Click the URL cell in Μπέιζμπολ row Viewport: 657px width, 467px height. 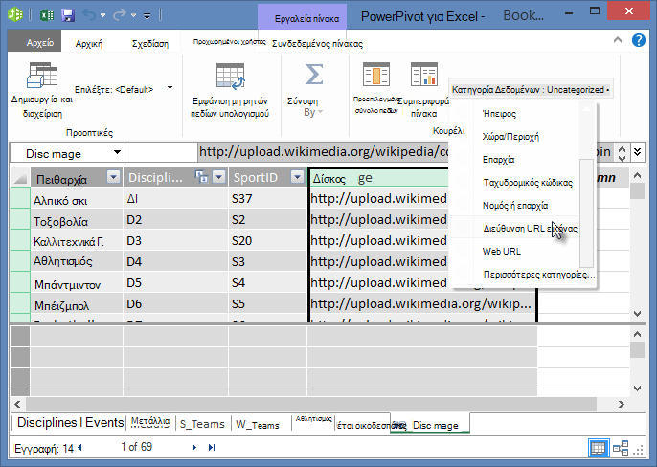[x=420, y=303]
